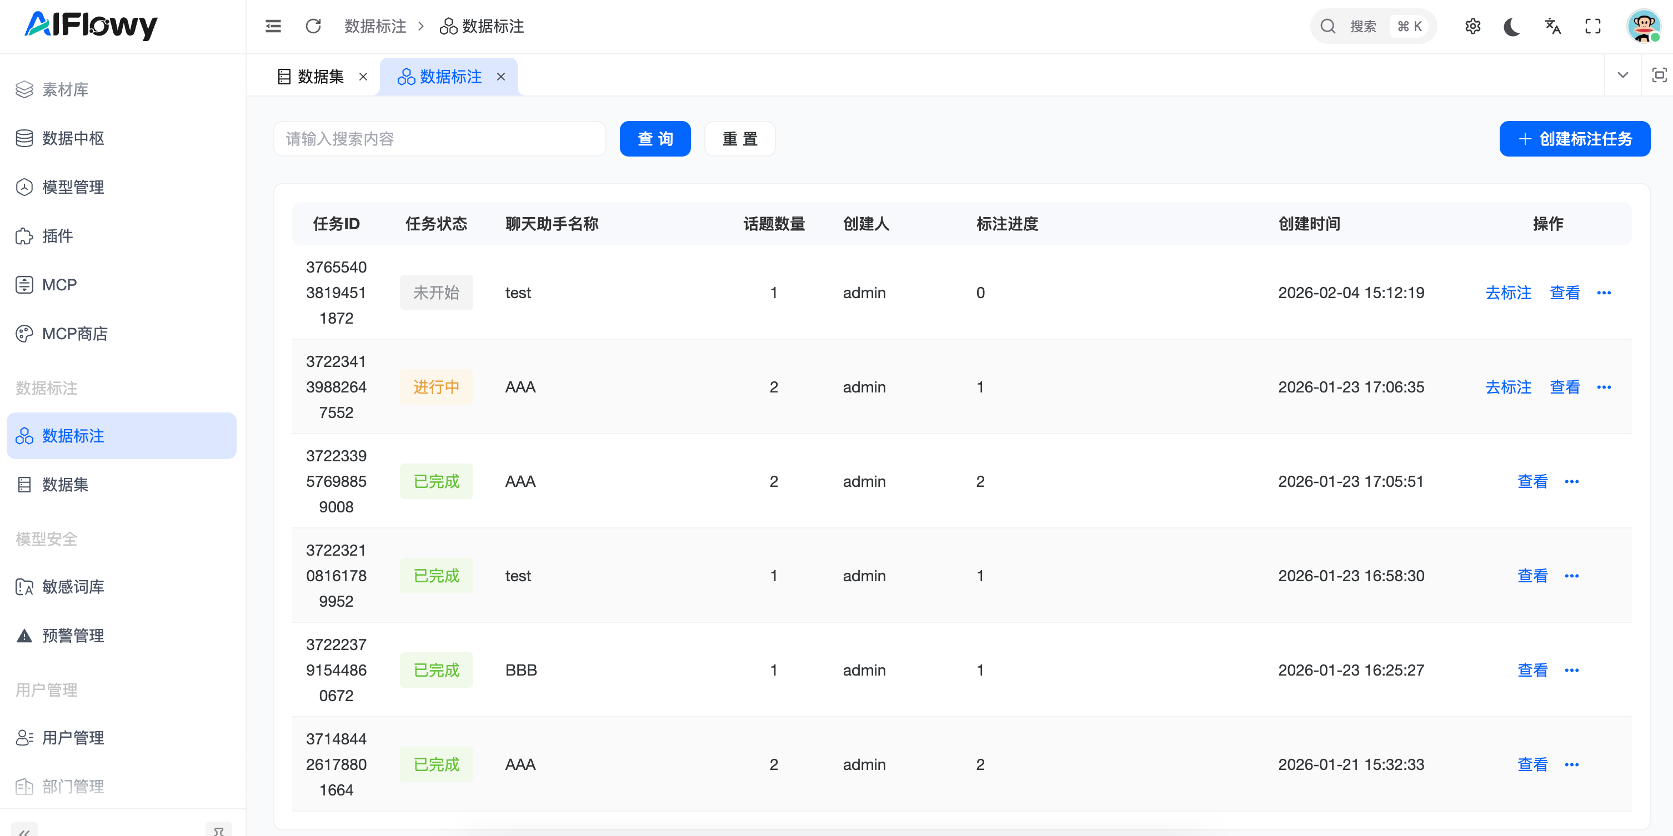Toggle fullscreen mode icon in header

point(1593,27)
